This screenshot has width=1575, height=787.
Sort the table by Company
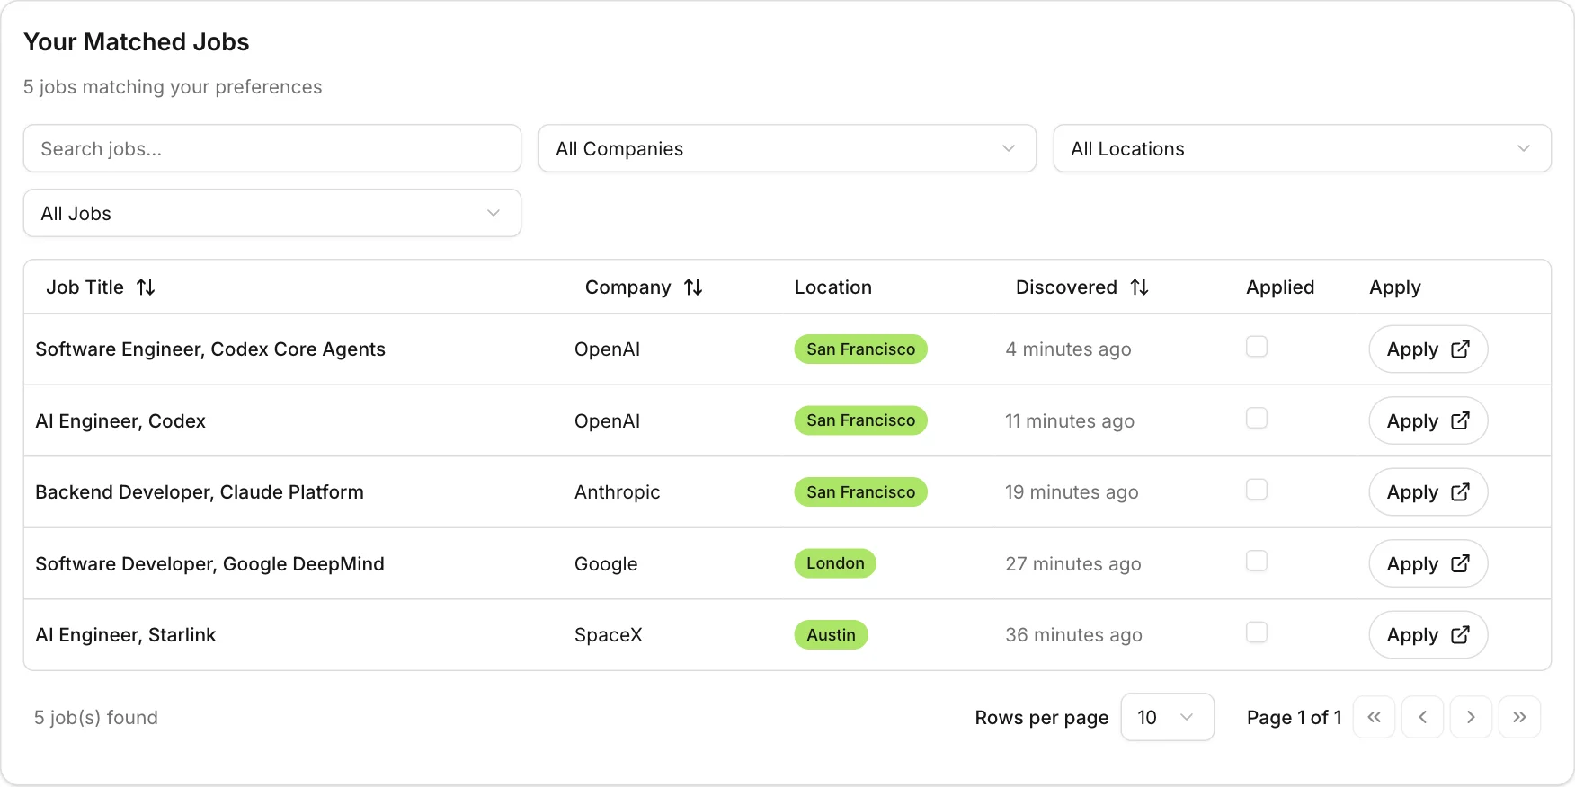644,287
